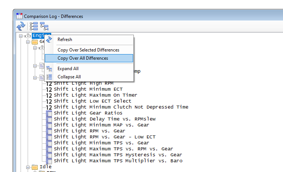Collapse the Idle folder node
The height and width of the screenshot is (172, 283).
28,167
